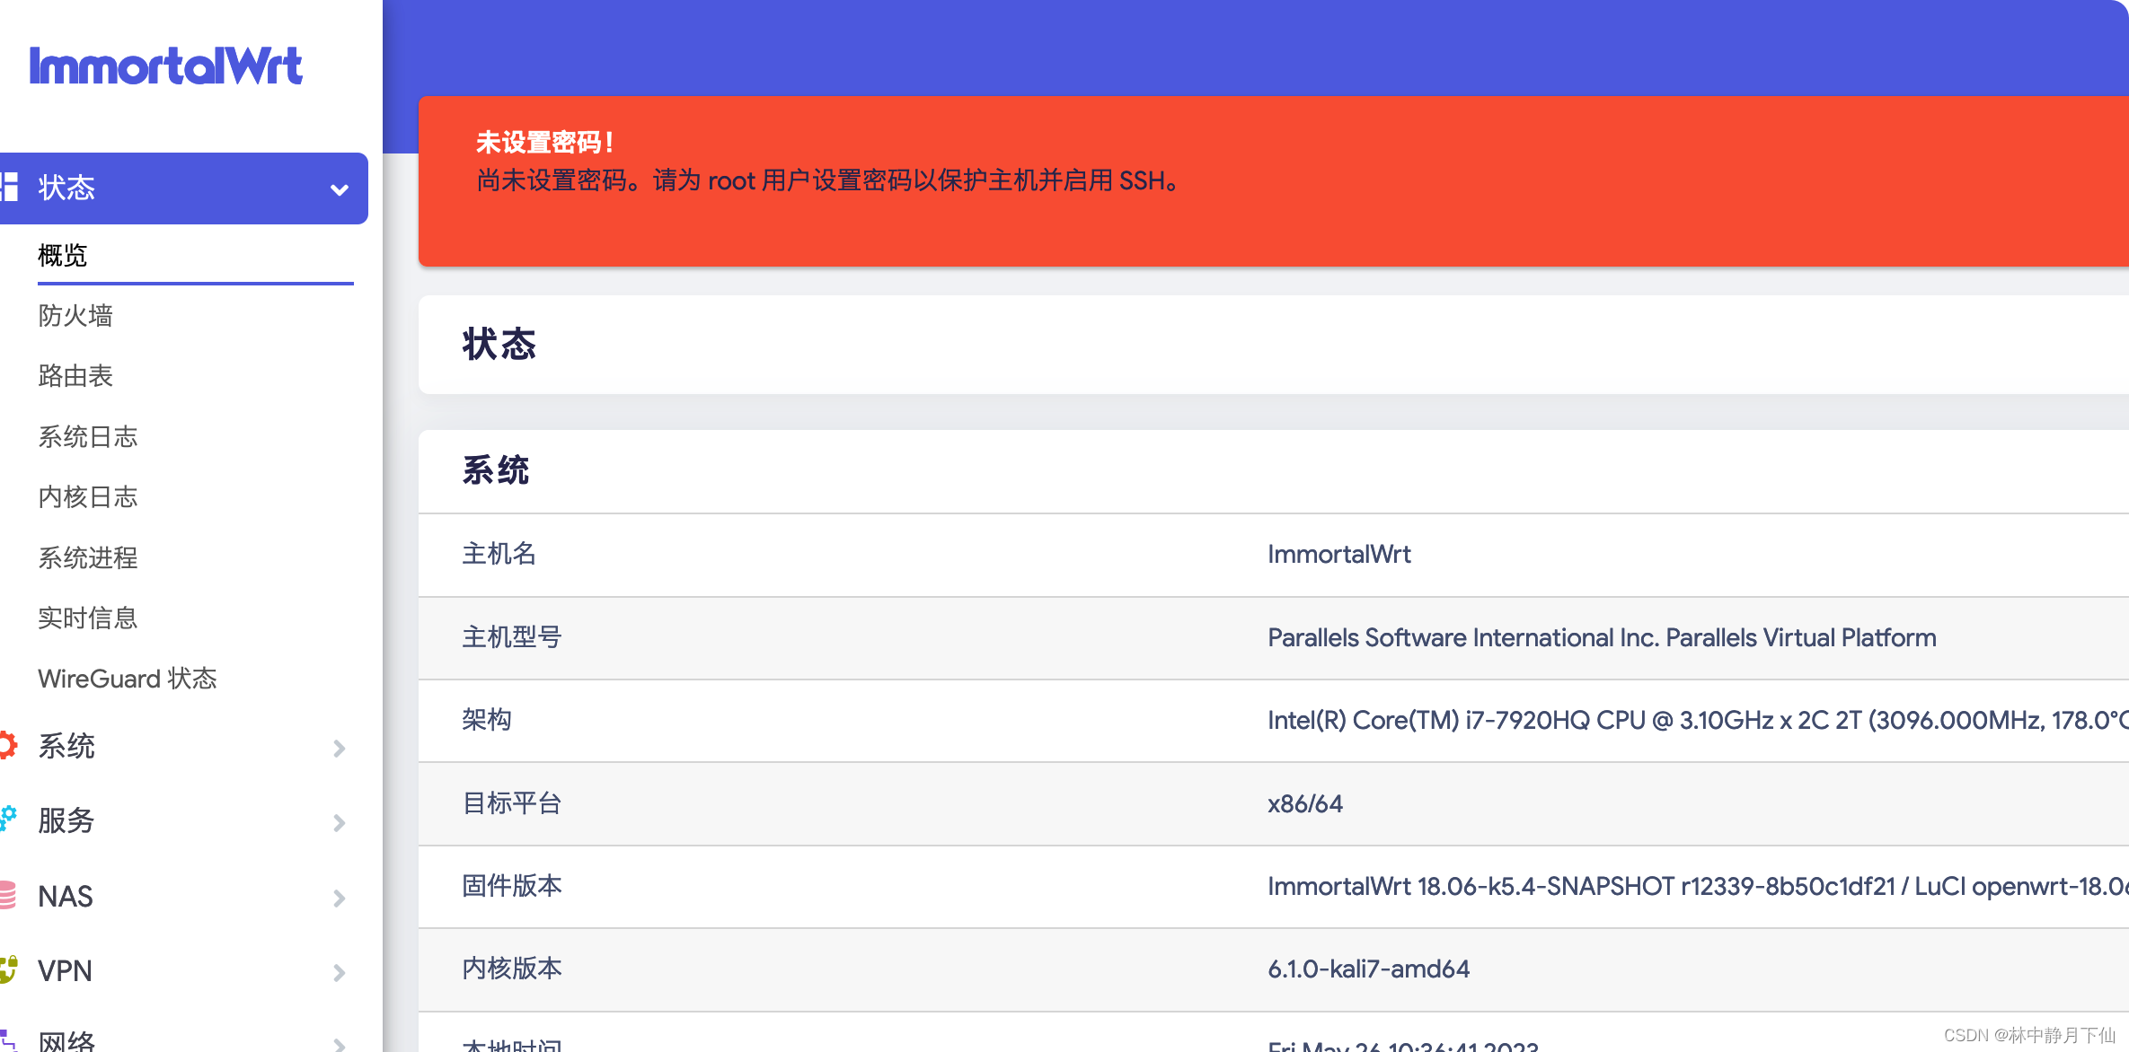Open 实时信息 realtime graphs
The image size is (2129, 1052).
click(88, 618)
